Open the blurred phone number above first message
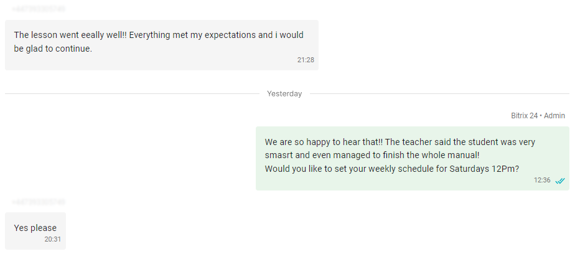Image resolution: width=575 pixels, height=254 pixels. (39, 9)
